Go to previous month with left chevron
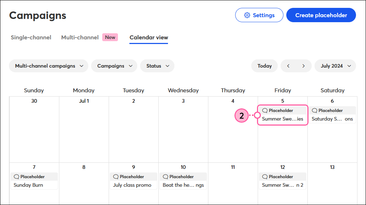 coord(288,66)
